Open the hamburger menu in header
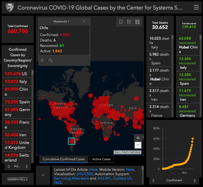The height and width of the screenshot is (187, 203). [x=196, y=7]
